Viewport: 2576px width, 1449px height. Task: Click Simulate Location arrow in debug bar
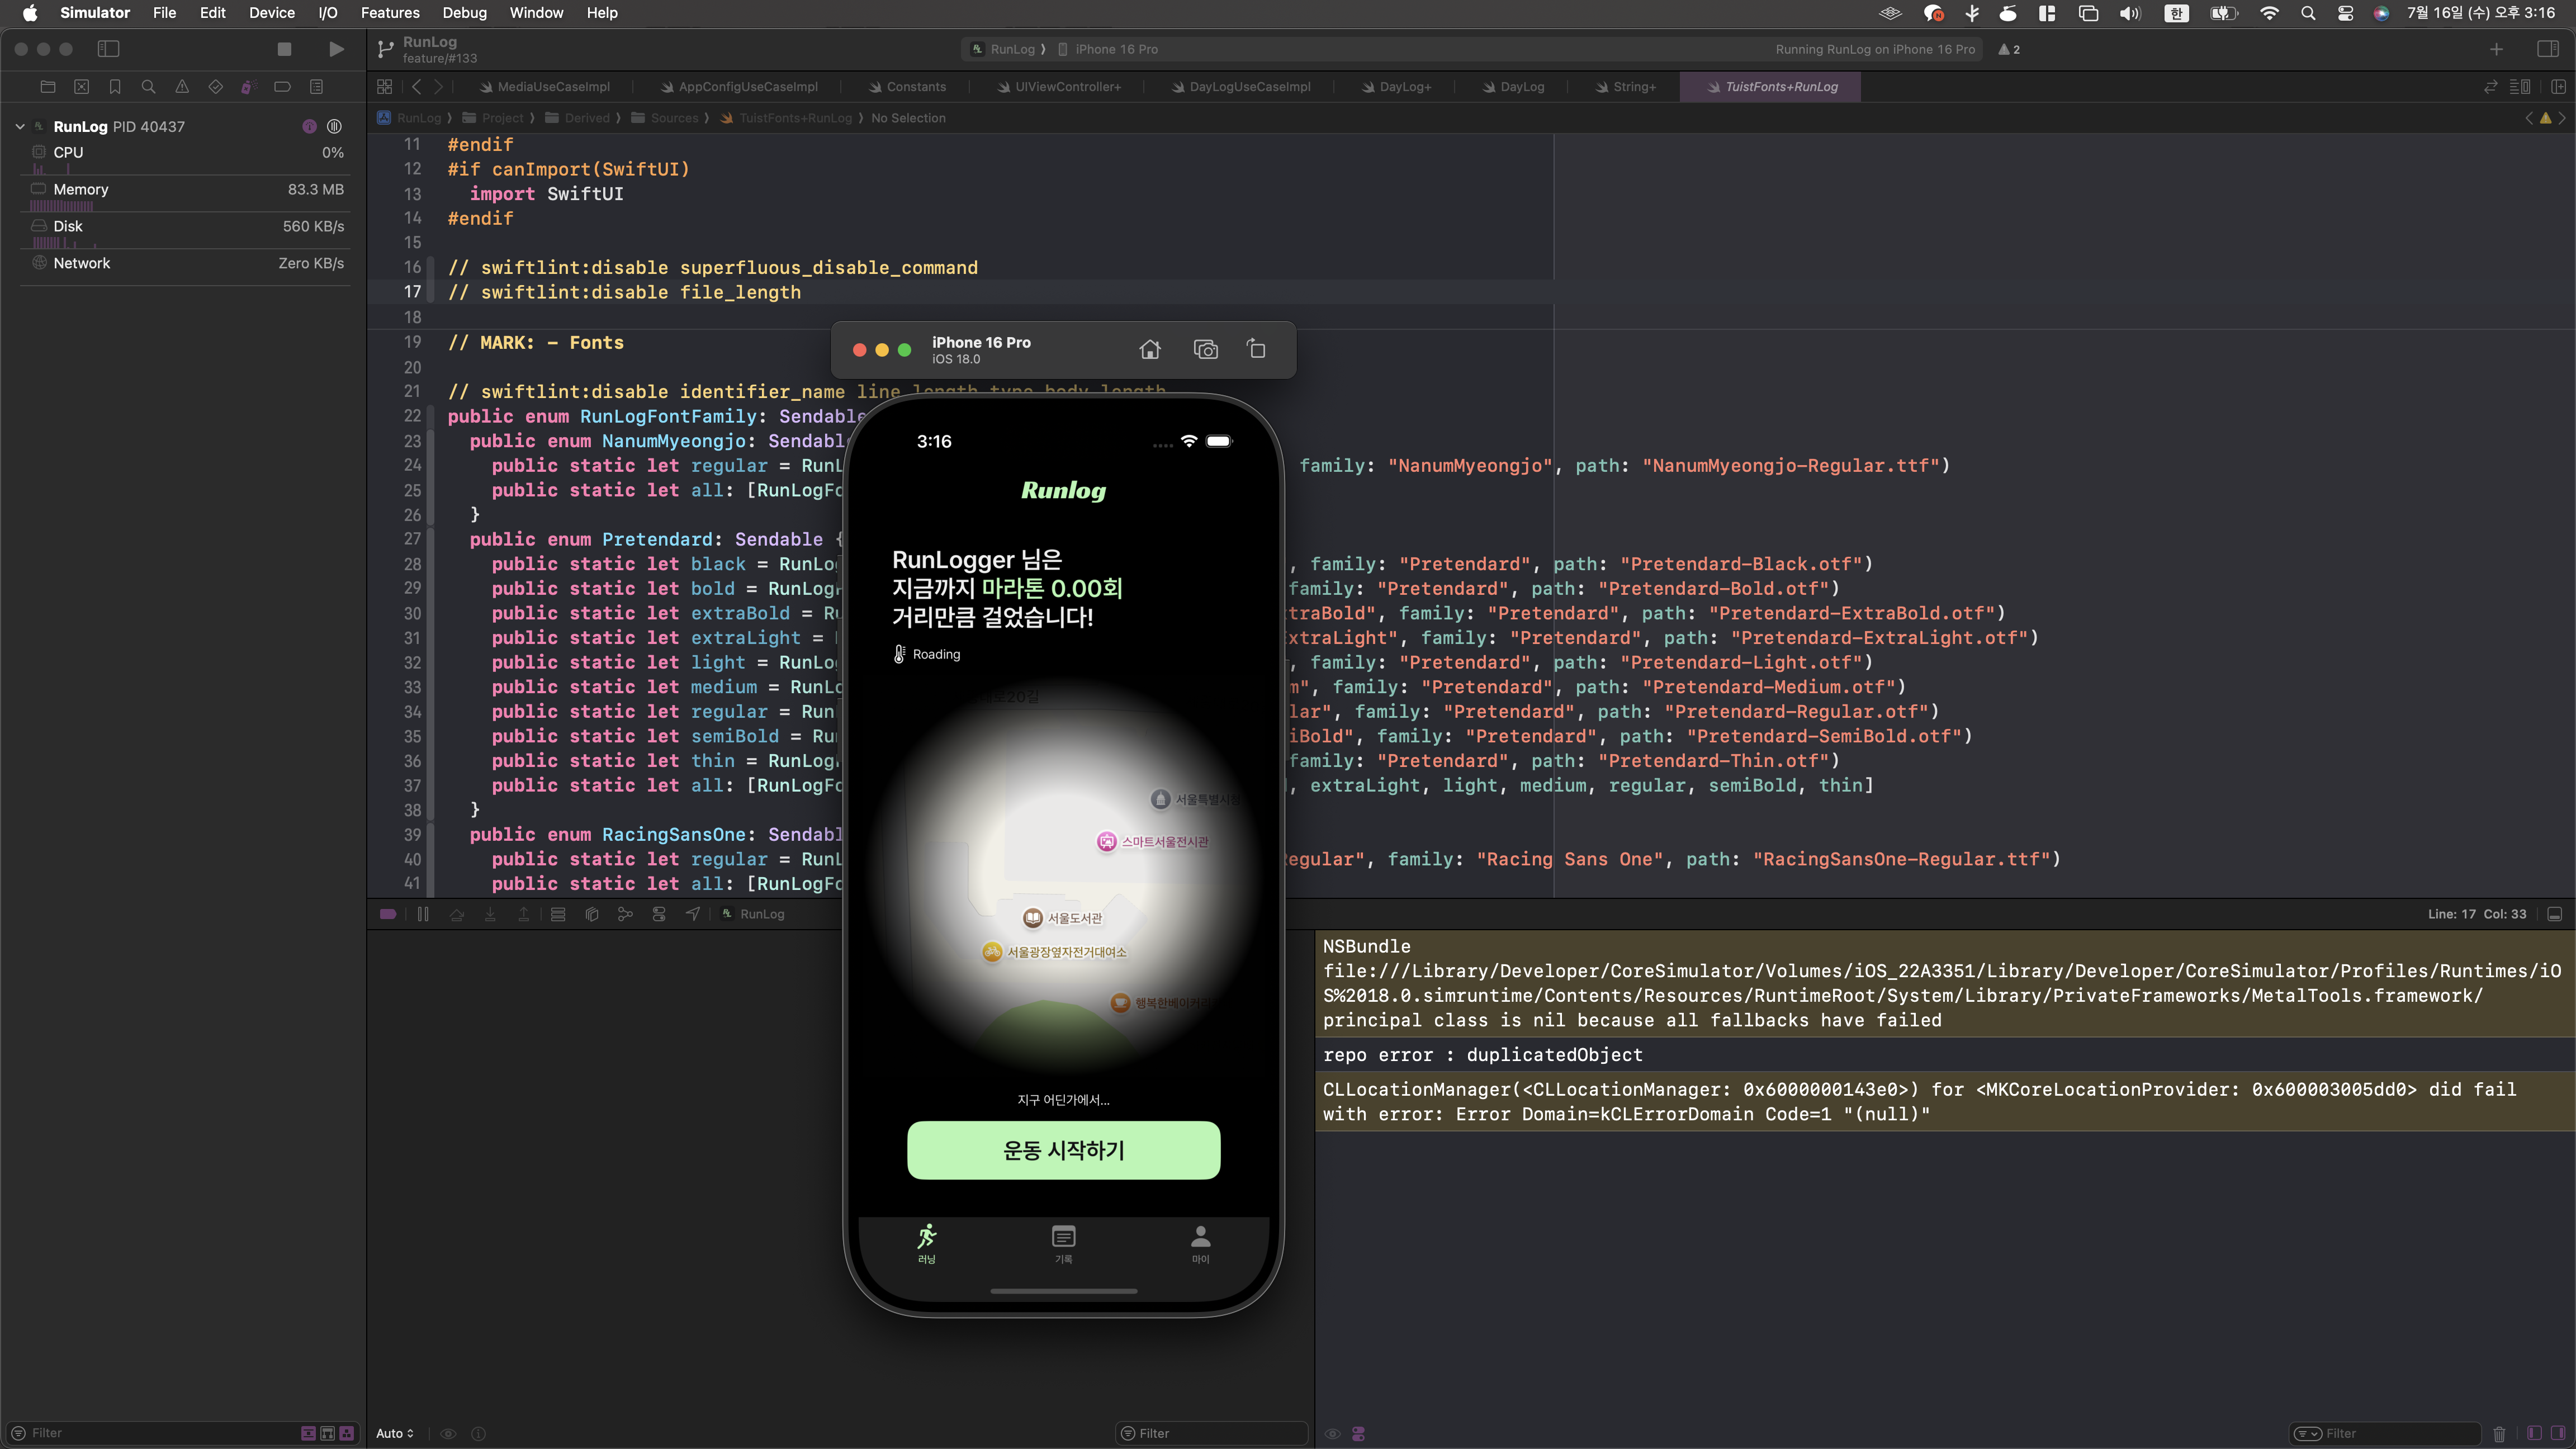[x=692, y=914]
